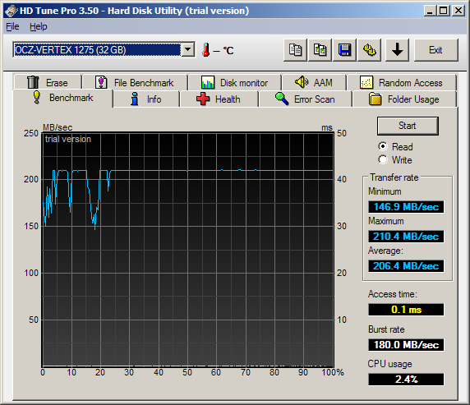Click the copy screenshot to clipboard icon

pos(320,50)
